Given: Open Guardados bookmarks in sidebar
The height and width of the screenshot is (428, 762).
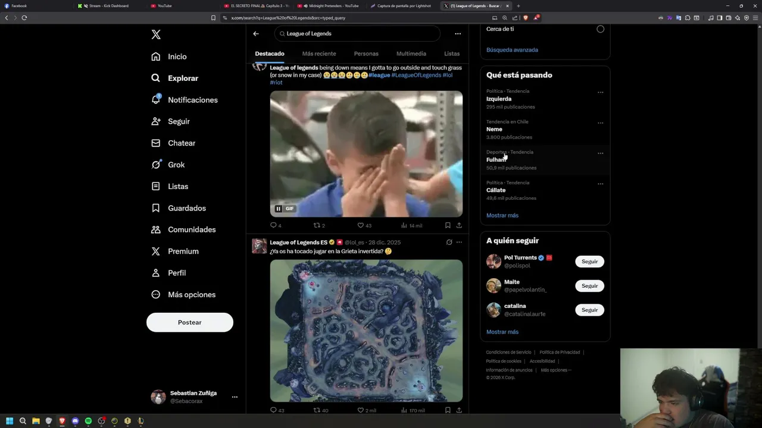Looking at the screenshot, I should [178, 208].
